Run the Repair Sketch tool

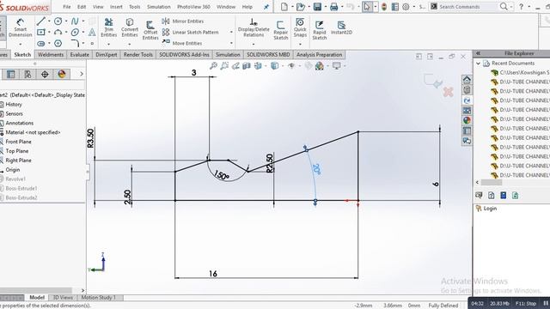[x=281, y=30]
